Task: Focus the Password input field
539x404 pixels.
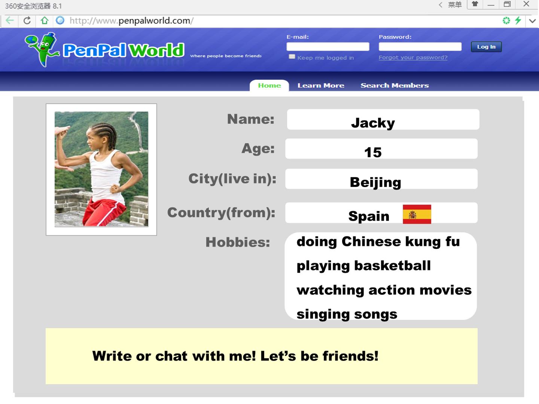Action: 420,46
